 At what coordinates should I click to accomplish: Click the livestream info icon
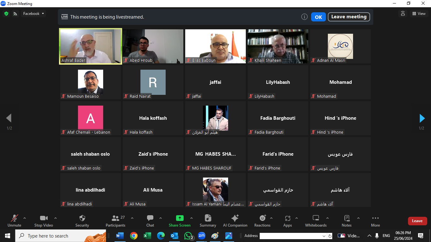pyautogui.click(x=304, y=17)
